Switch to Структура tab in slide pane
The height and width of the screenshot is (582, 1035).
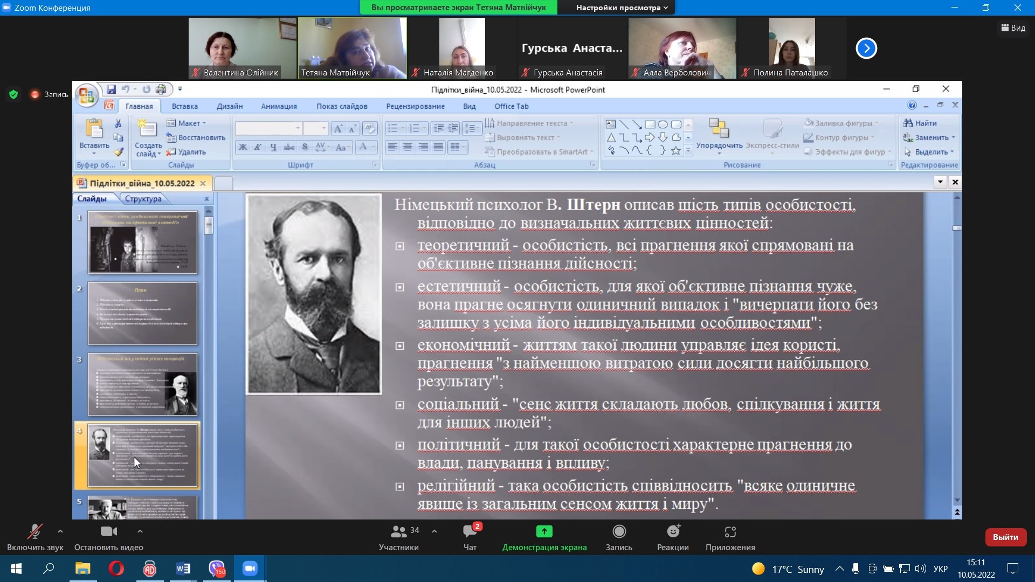[143, 199]
